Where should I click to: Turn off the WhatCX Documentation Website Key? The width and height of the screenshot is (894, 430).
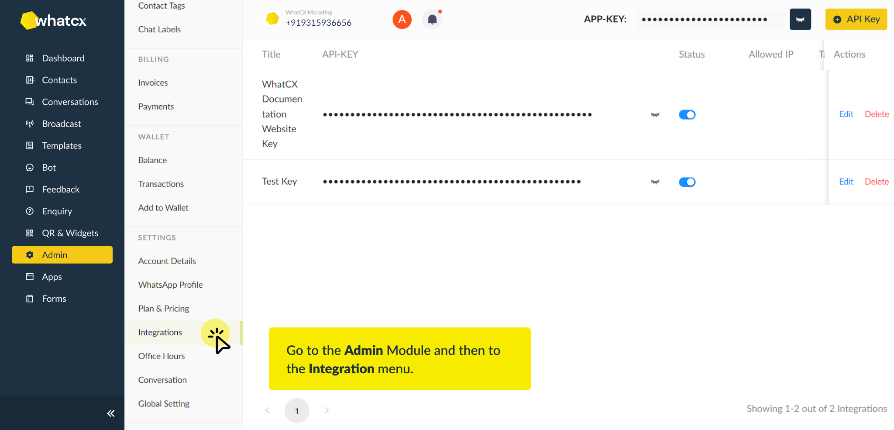(x=687, y=114)
